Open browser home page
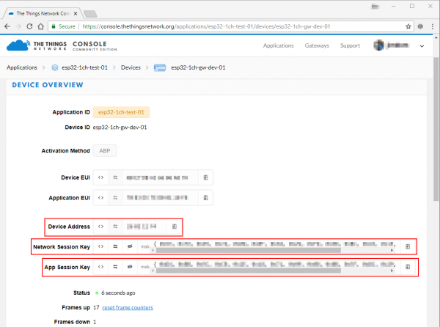Image resolution: width=440 pixels, height=327 pixels. click(x=40, y=26)
